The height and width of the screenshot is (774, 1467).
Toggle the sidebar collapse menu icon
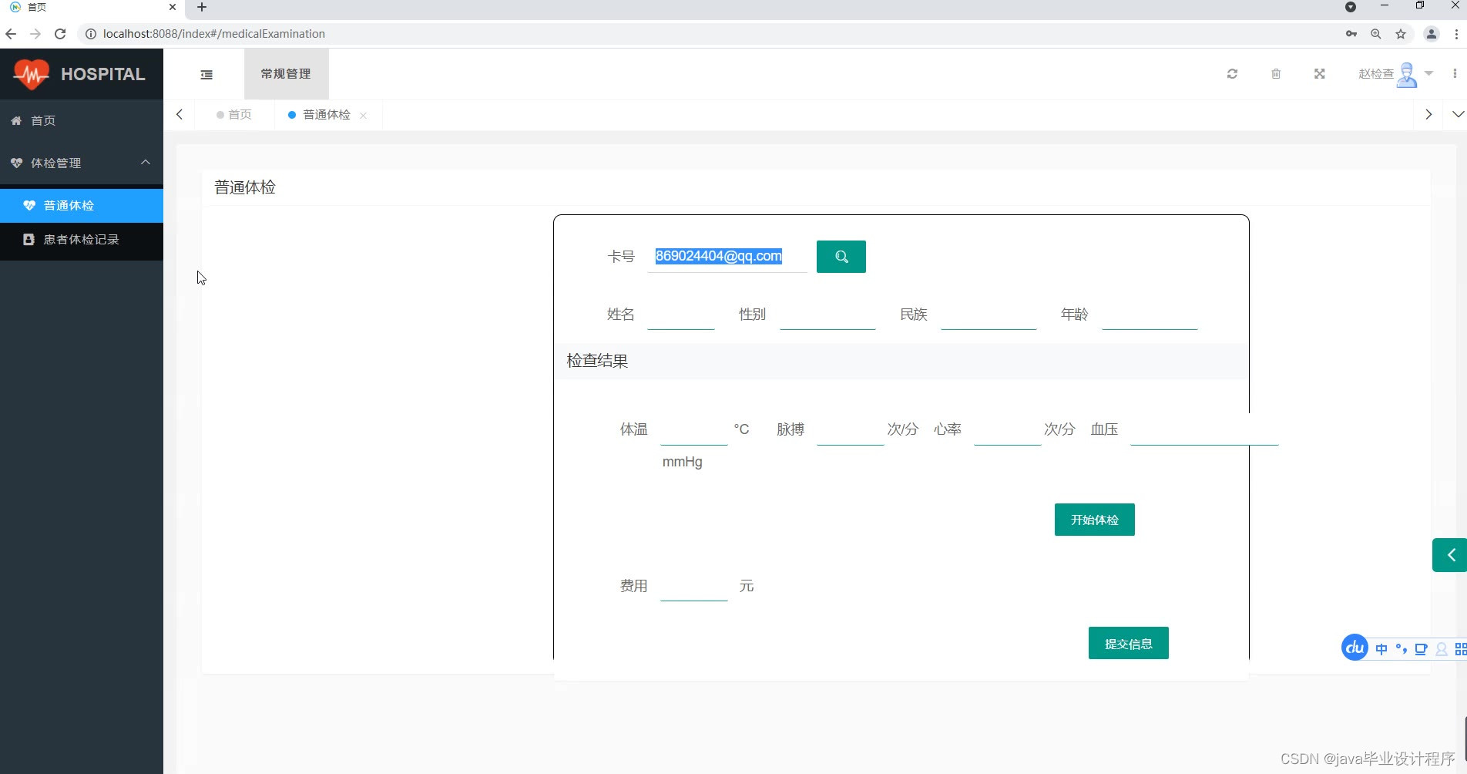pos(206,75)
